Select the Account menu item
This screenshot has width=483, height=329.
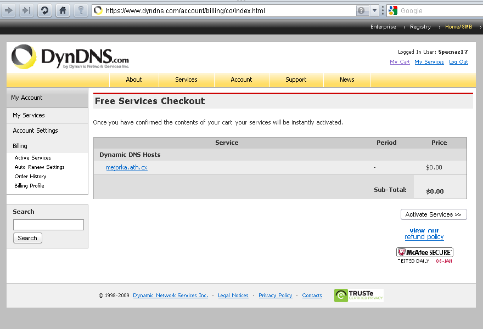pyautogui.click(x=241, y=80)
